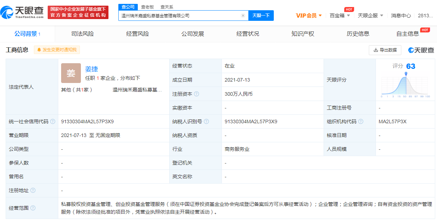Expand the VIP会员 dropdown

click(309, 16)
